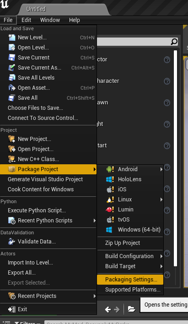This screenshot has height=324, width=188.
Task: Click the Android robot icon
Action: (110, 169)
